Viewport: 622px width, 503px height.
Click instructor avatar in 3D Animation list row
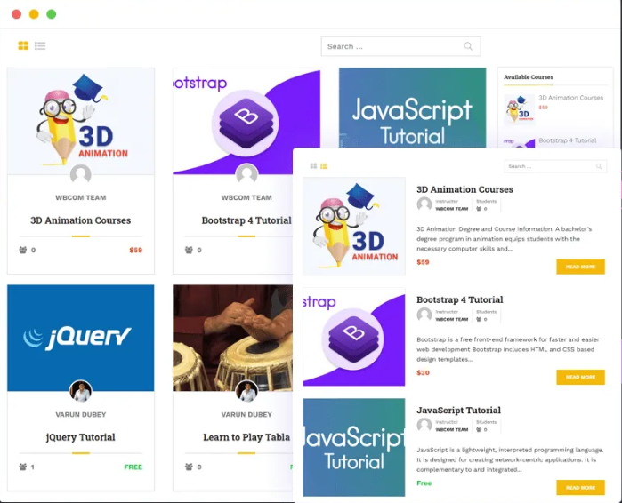click(x=424, y=204)
